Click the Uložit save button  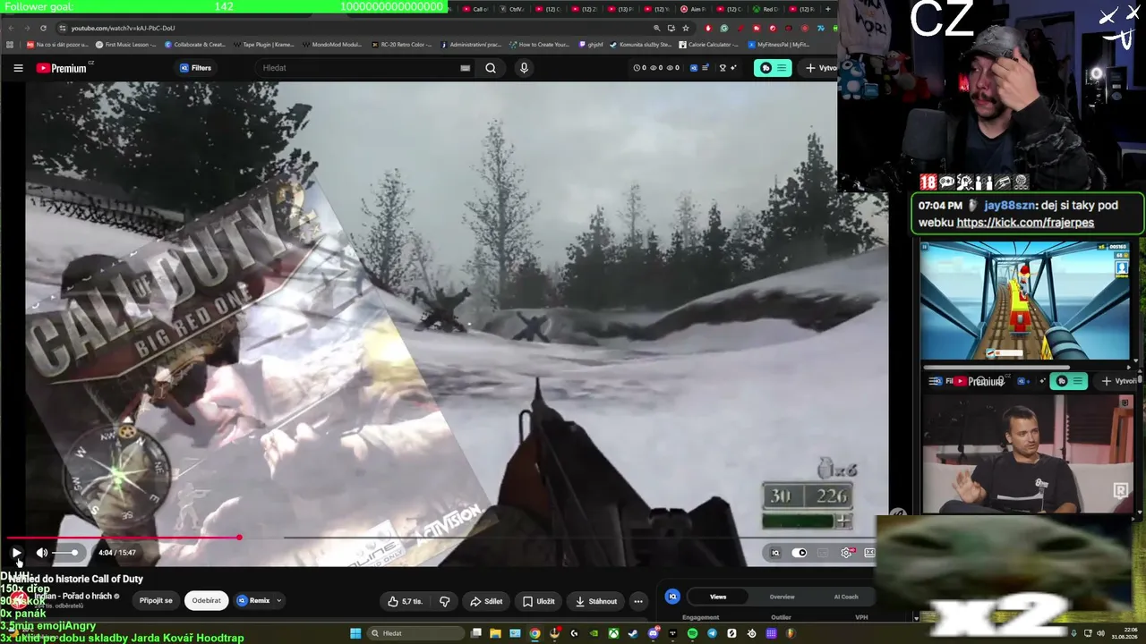(x=539, y=601)
